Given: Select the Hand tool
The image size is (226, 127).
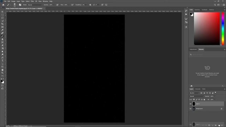Looking at the screenshot, I should coord(2,70).
